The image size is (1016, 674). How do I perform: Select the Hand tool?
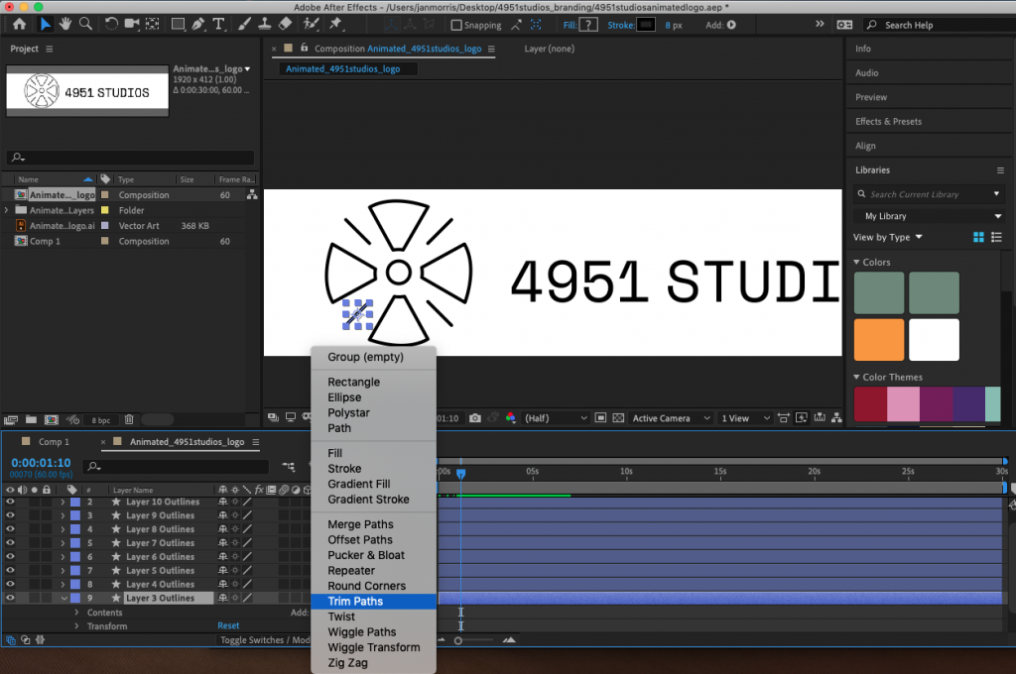click(64, 24)
